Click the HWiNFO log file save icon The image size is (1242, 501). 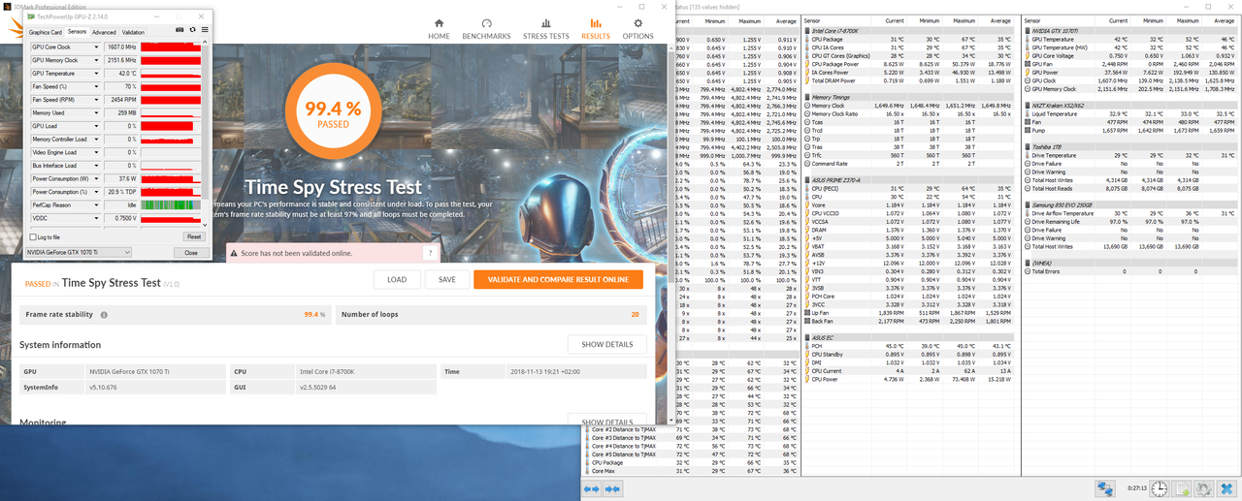pyautogui.click(x=1181, y=488)
